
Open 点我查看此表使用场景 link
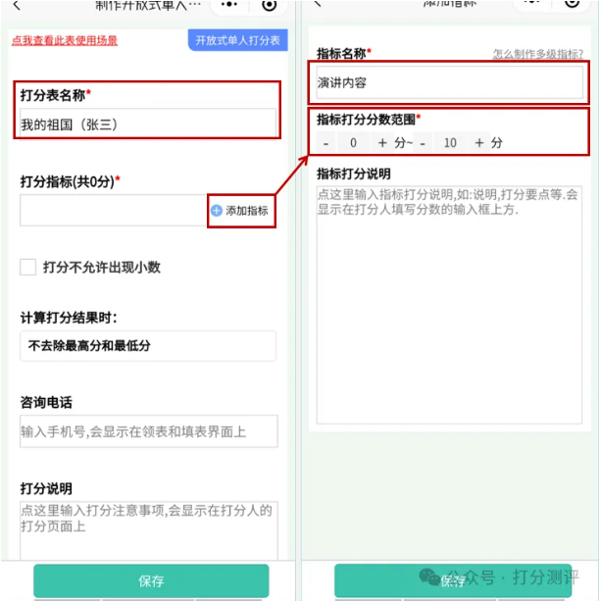pos(65,40)
